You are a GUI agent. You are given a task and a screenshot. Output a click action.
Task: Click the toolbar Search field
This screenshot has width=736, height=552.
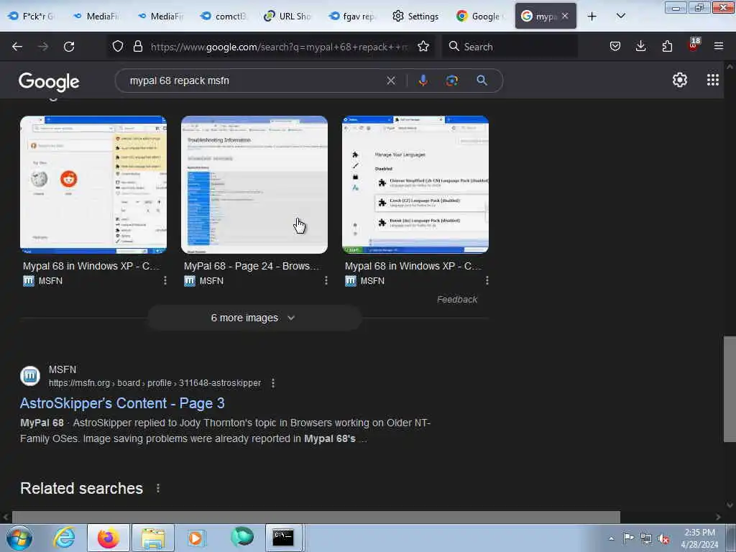pos(510,47)
